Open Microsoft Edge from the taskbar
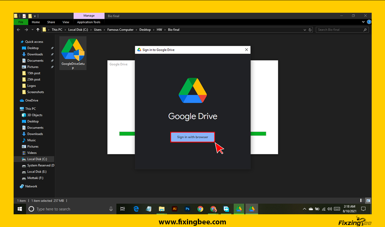 136,209
